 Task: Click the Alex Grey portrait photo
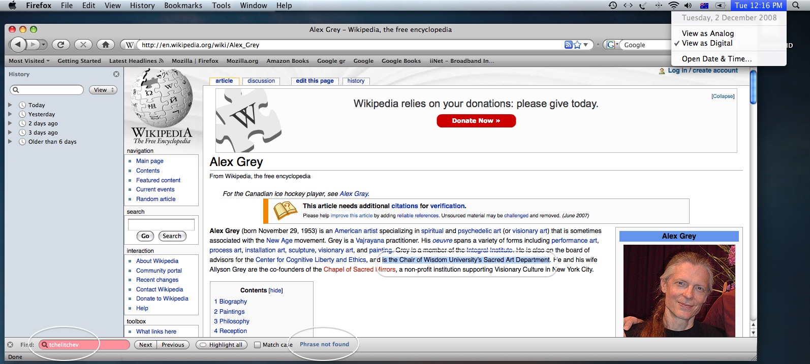coord(679,291)
